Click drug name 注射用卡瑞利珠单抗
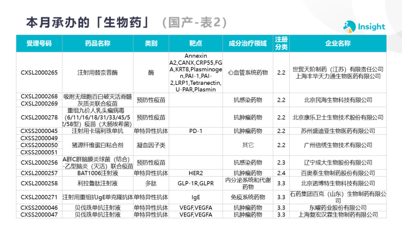Viewport: 402px width, 226px height. 98,131
